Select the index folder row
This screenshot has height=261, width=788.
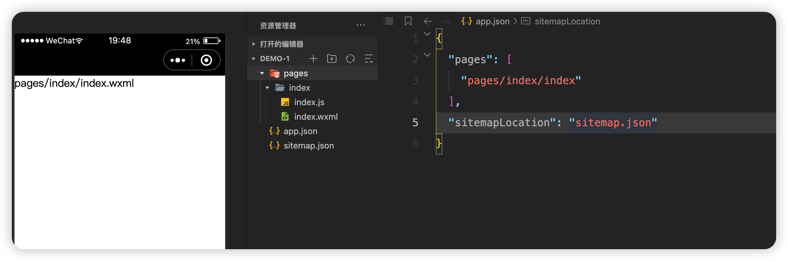pyautogui.click(x=312, y=88)
